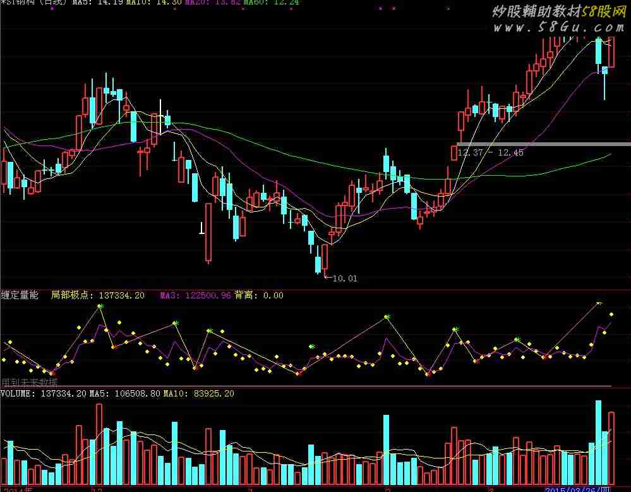
Task: Click the volume panel MA10 label
Action: coord(199,393)
